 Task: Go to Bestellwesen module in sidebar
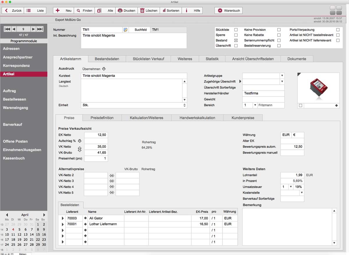pyautogui.click(x=15, y=99)
